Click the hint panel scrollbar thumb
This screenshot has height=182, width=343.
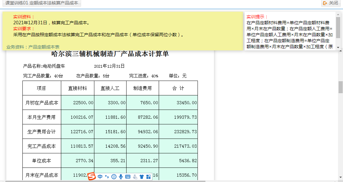[x=338, y=27]
